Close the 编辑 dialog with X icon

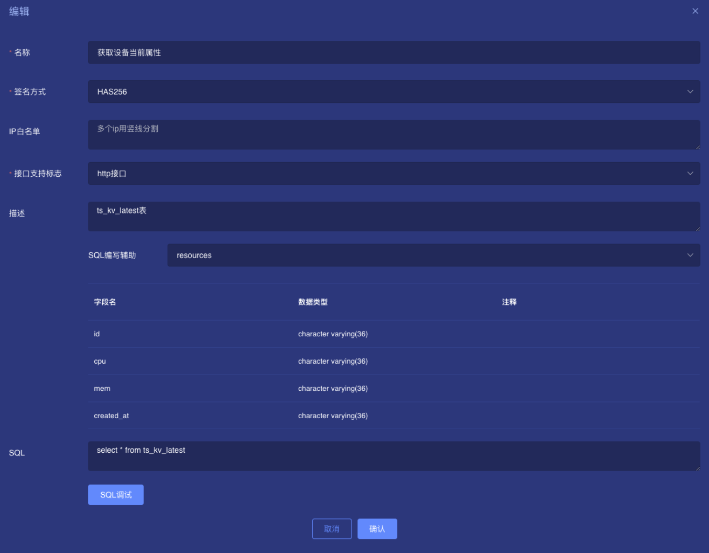click(695, 11)
